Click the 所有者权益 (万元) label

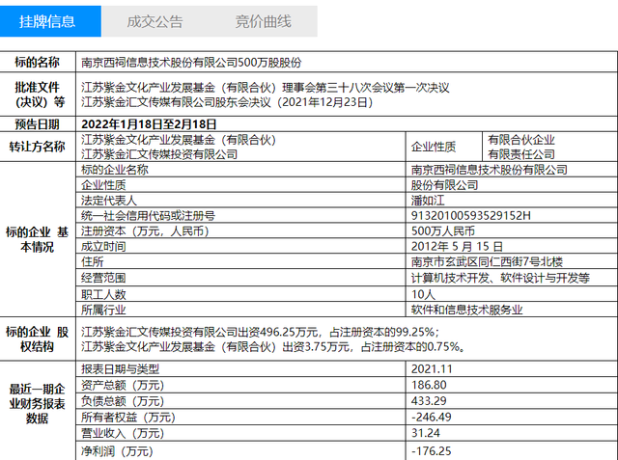(x=128, y=418)
